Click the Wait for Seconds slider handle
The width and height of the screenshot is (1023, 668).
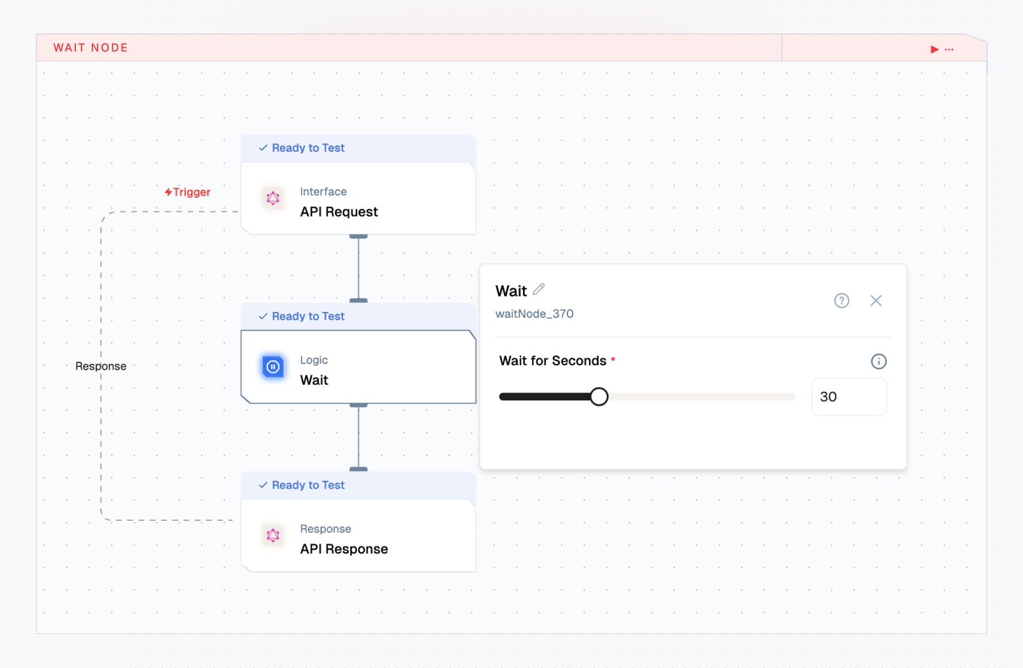(598, 396)
